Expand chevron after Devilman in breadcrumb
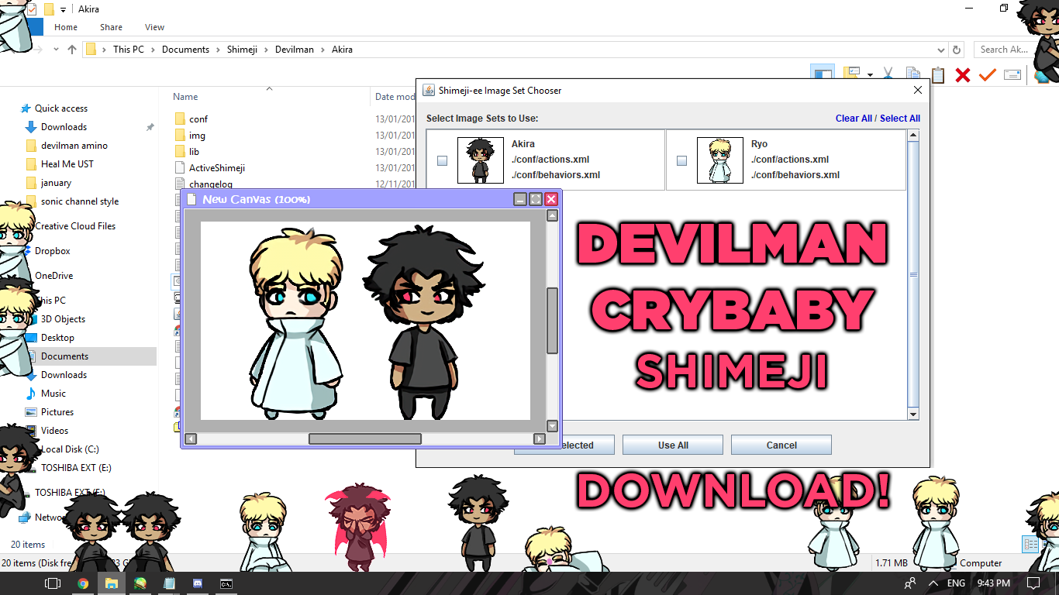This screenshot has width=1059, height=595. pos(323,50)
